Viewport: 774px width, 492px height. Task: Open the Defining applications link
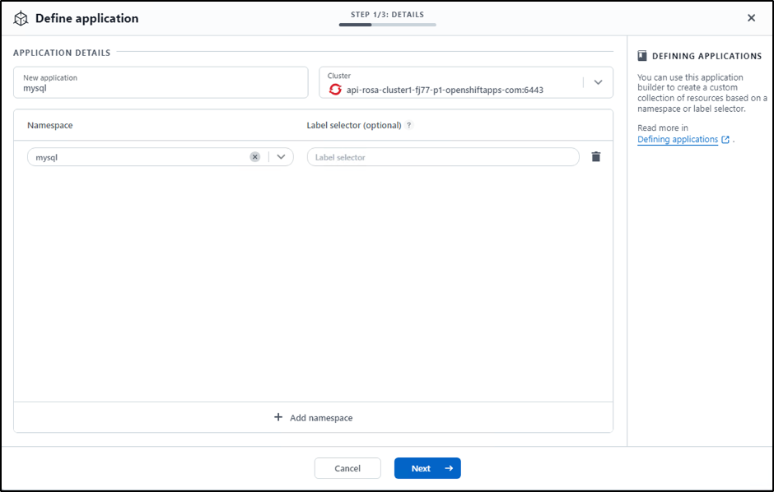678,140
